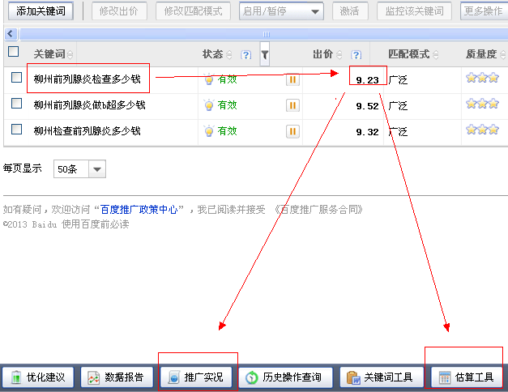508x392 pixels.
Task: Sort the table by the 关键词 column
Action: 70,55
